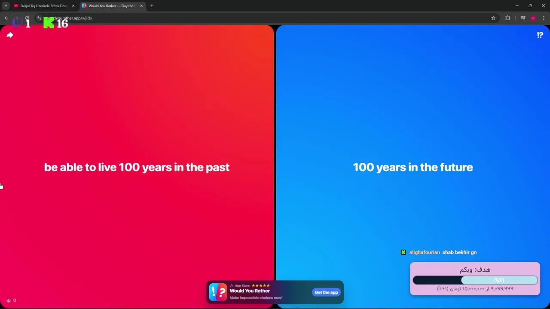This screenshot has height=309, width=550.
Task: Switch to the Doğal Taş Üzerinde Biftek tab
Action: (44, 6)
